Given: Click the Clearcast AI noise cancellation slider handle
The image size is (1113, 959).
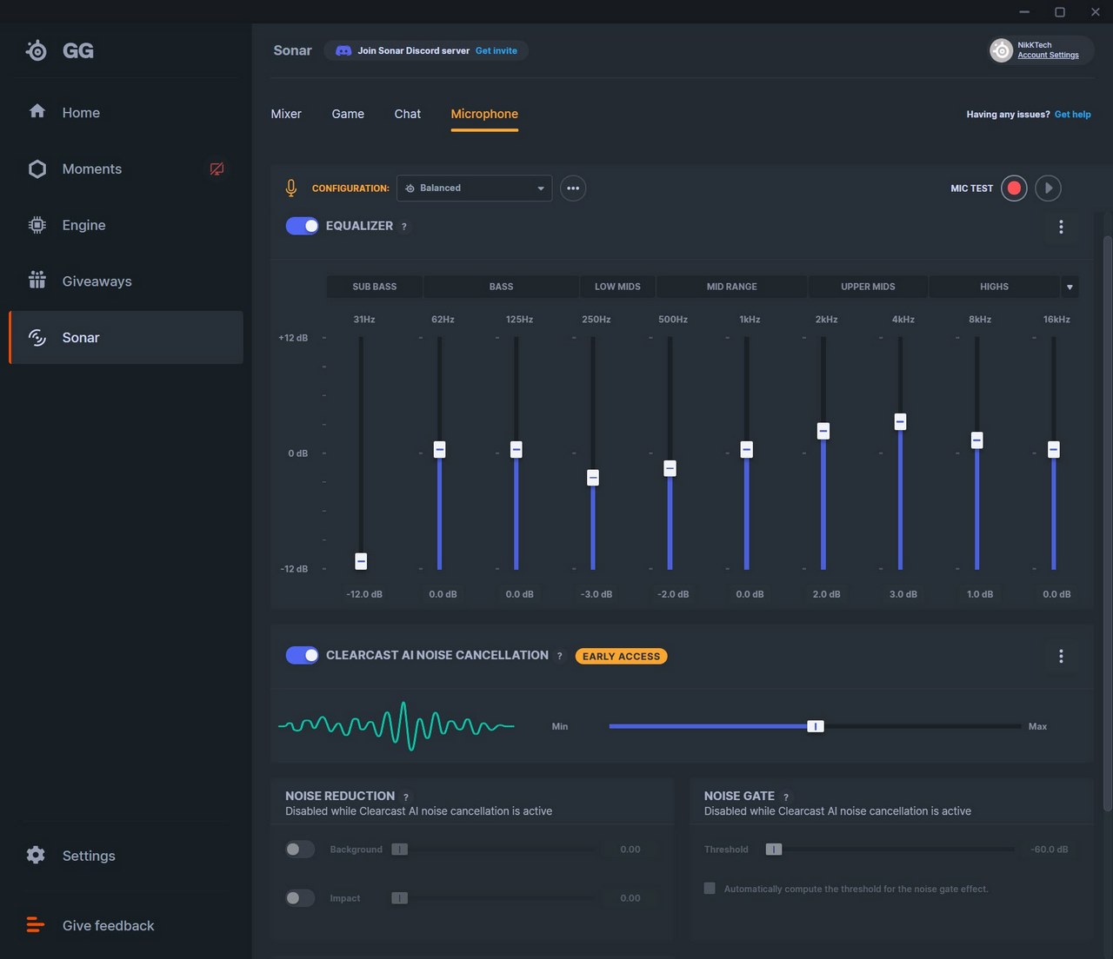Looking at the screenshot, I should point(816,726).
